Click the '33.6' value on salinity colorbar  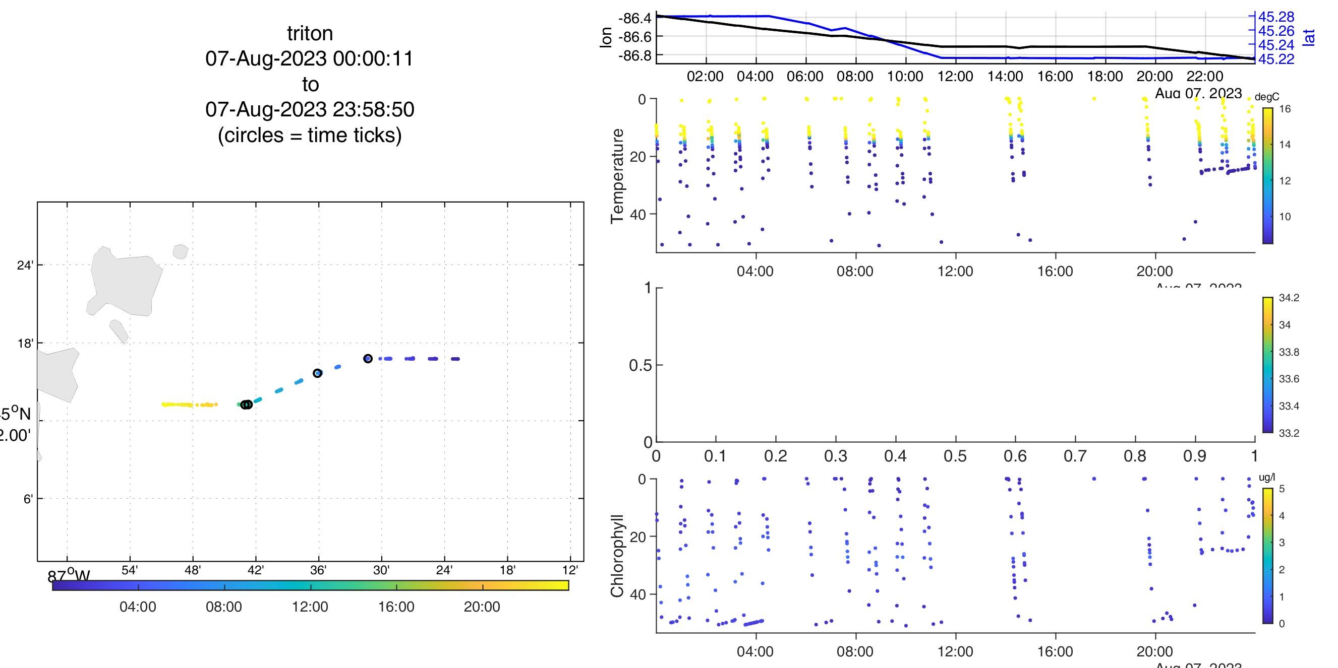[1289, 379]
